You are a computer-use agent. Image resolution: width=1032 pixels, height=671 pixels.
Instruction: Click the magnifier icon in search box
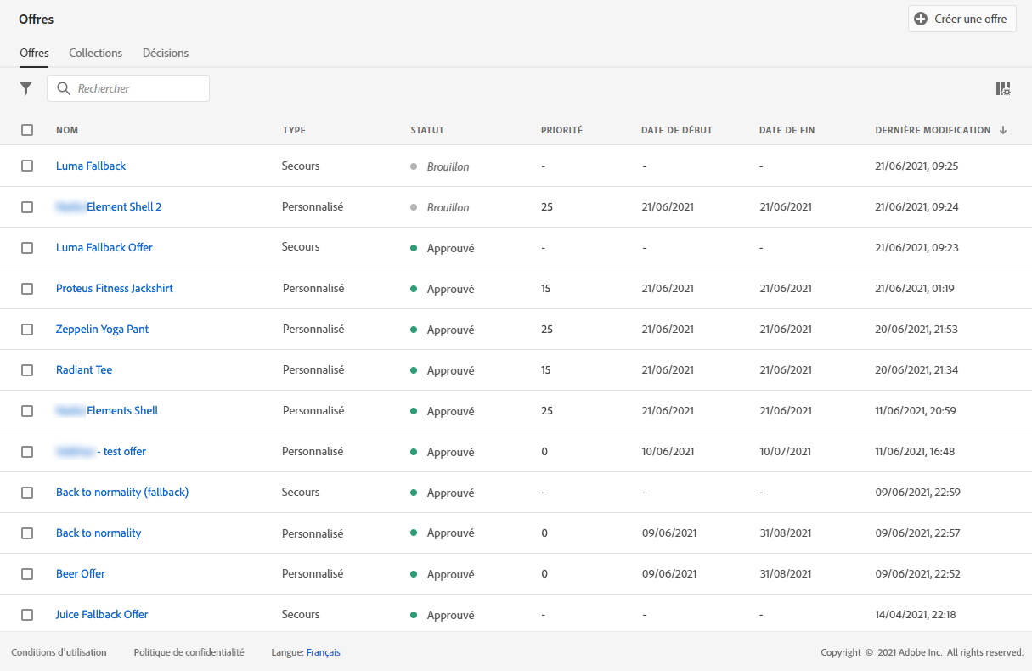click(x=64, y=88)
